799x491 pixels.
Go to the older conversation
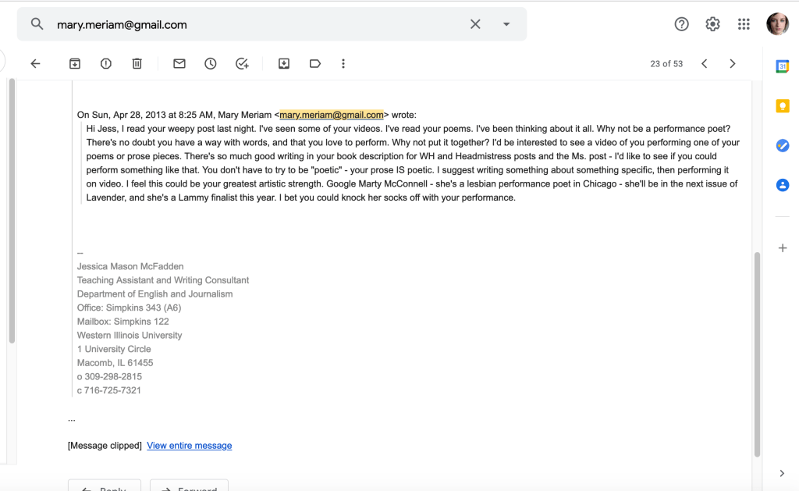732,64
